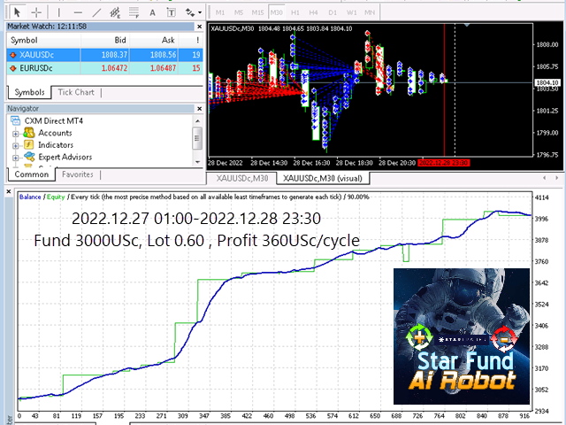The height and width of the screenshot is (425, 566).
Task: Open the XAUUSDc,M30 (visual) chart tab
Action: (323, 178)
